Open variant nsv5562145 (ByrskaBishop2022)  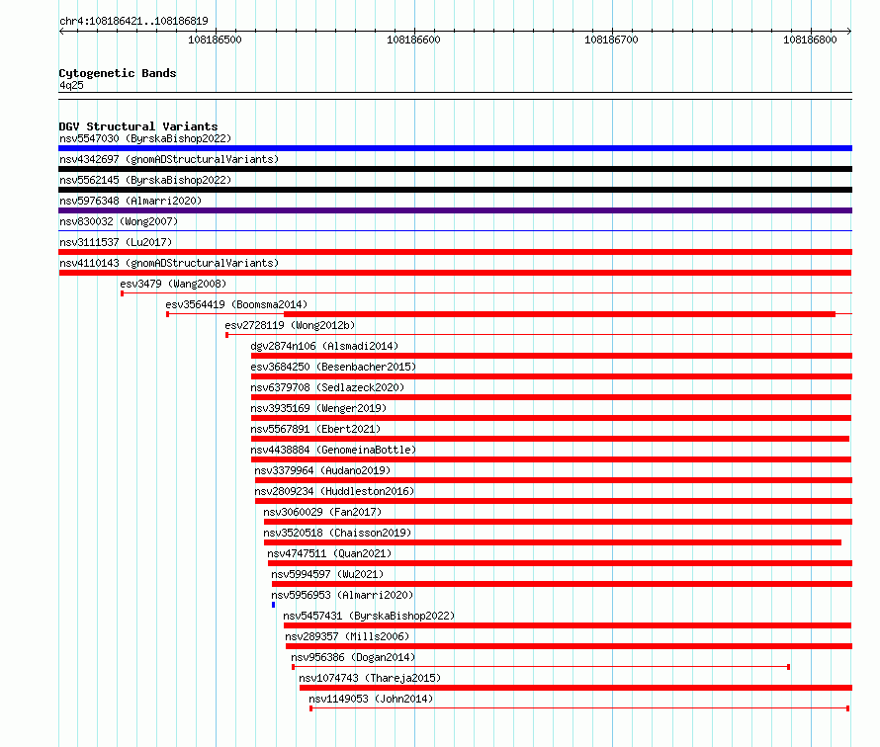click(x=145, y=180)
